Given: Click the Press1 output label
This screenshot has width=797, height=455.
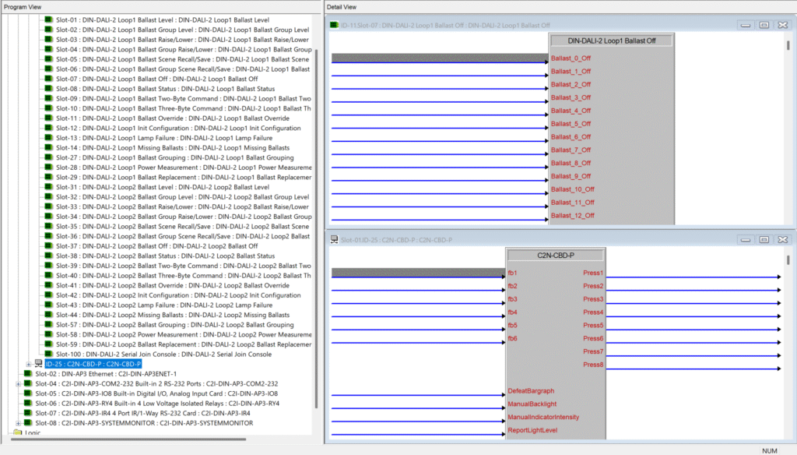Looking at the screenshot, I should click(593, 273).
